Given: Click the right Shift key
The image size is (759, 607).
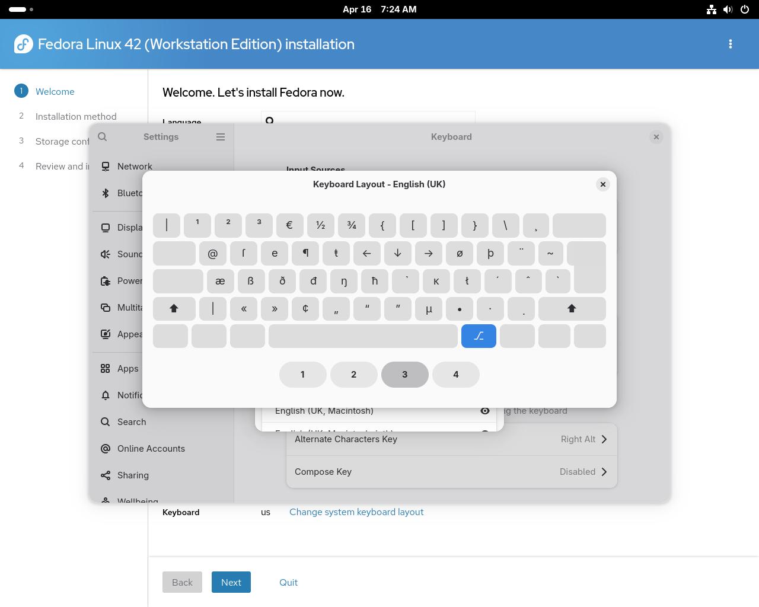Looking at the screenshot, I should [x=572, y=308].
